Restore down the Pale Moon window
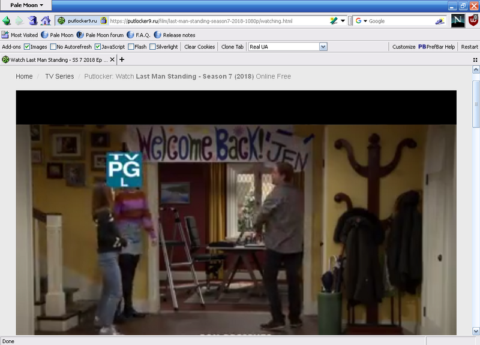Viewport: 480px width, 345px height. pos(463,5)
